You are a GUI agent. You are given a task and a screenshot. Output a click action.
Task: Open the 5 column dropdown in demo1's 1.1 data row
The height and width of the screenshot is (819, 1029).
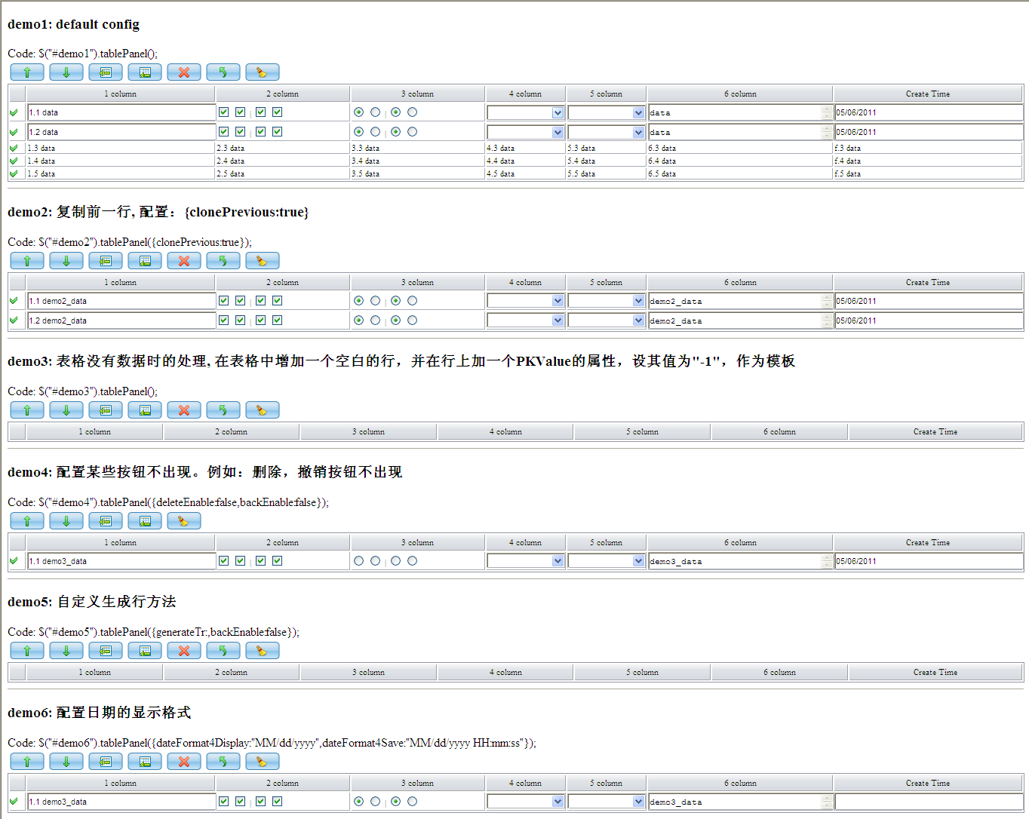[607, 113]
